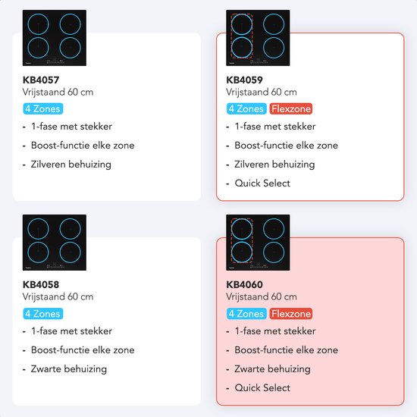Click the 4 Zones badge on KB4060
This screenshot has height=417, width=417.
[246, 314]
